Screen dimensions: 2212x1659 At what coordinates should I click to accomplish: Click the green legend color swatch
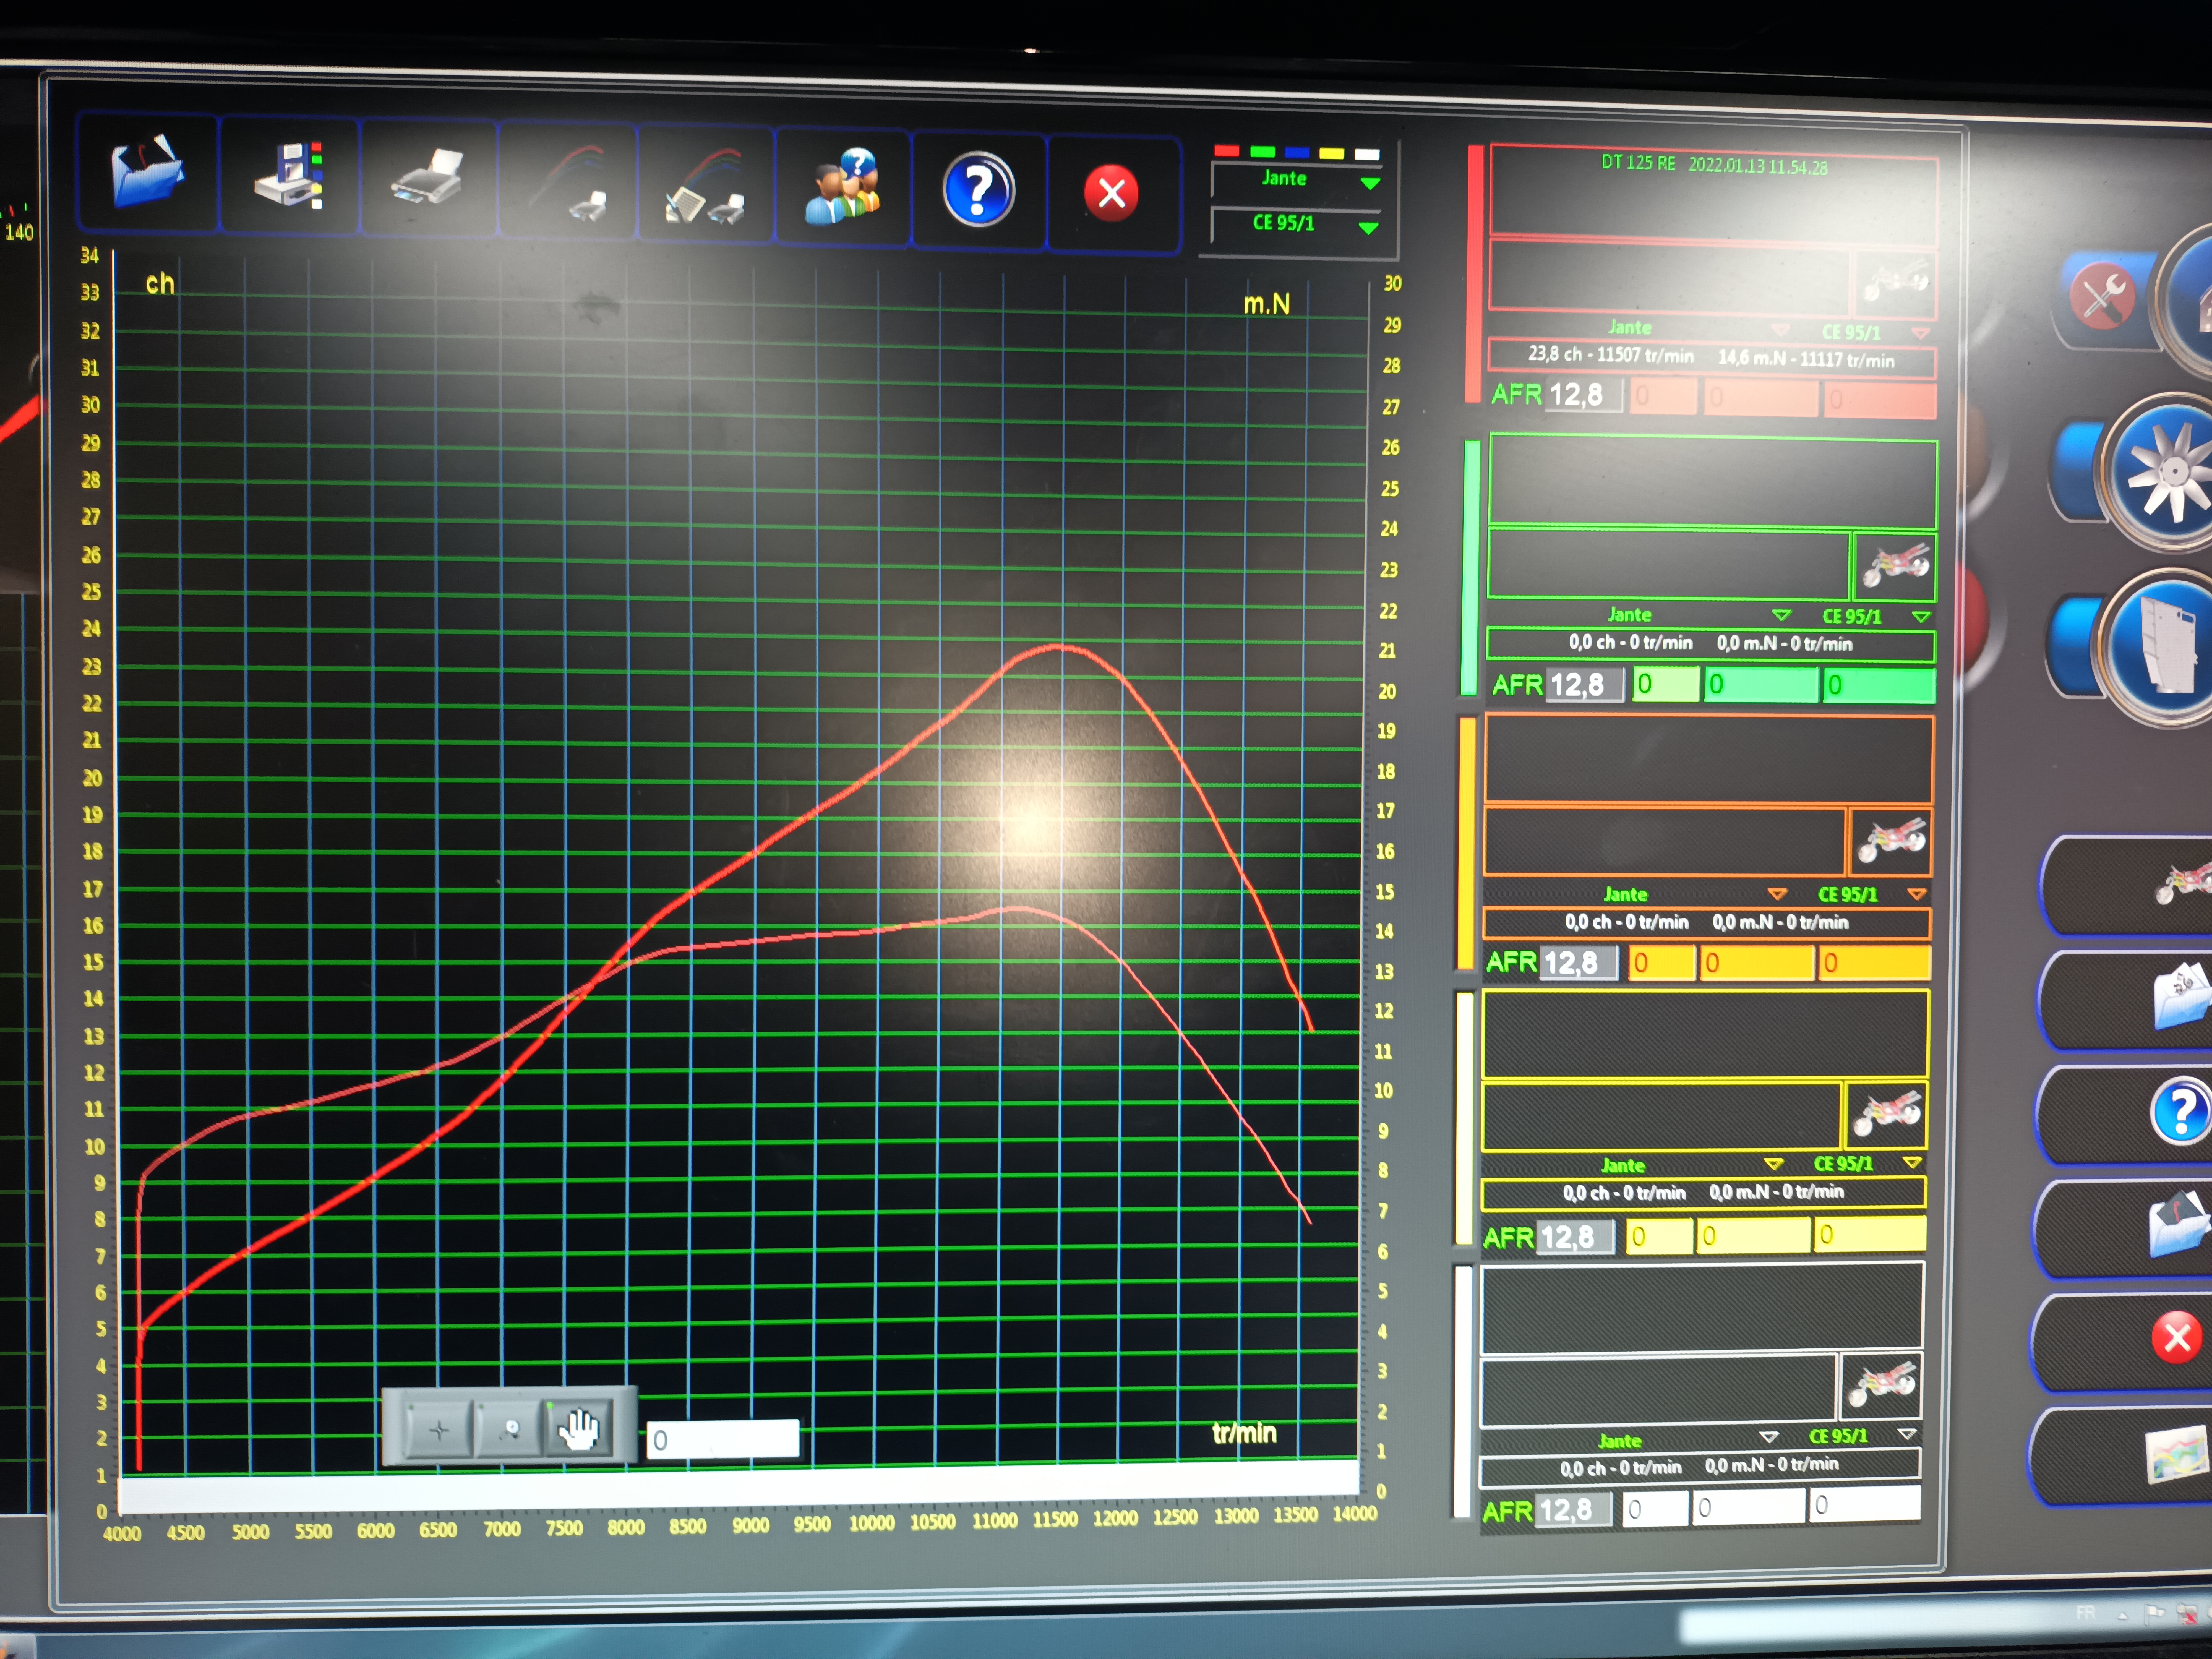pyautogui.click(x=1262, y=152)
